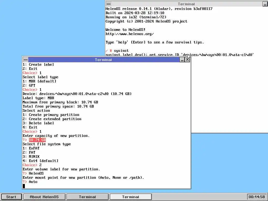Click the 'Copyright (c) 2001-2024' line
The height and width of the screenshot is (201, 268).
pos(147,21)
